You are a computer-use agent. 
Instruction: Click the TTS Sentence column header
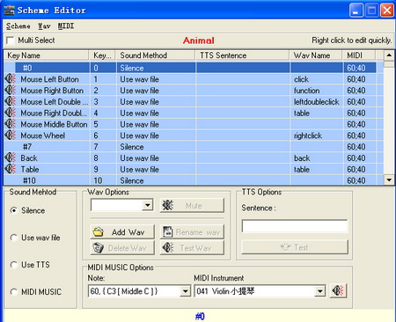click(242, 55)
